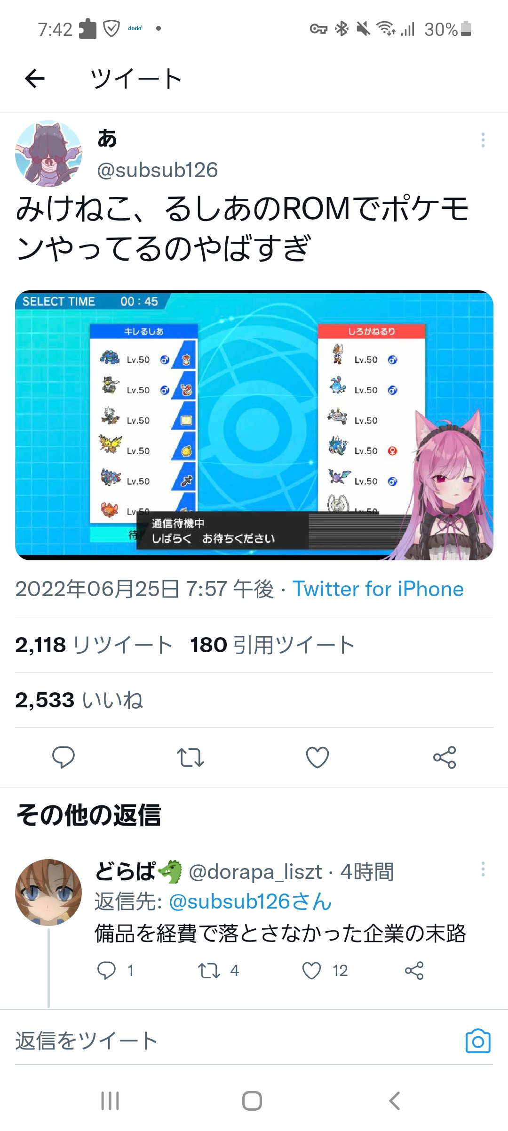508x1131 pixels.
Task: Like the どらぱ reply with heart
Action: point(311,971)
